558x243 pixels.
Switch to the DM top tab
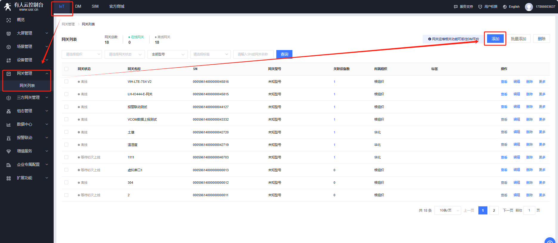(78, 7)
